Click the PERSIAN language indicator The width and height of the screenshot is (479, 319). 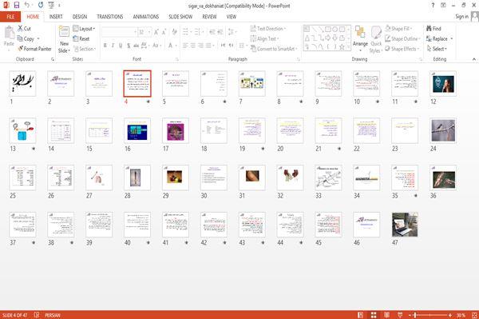click(53, 315)
